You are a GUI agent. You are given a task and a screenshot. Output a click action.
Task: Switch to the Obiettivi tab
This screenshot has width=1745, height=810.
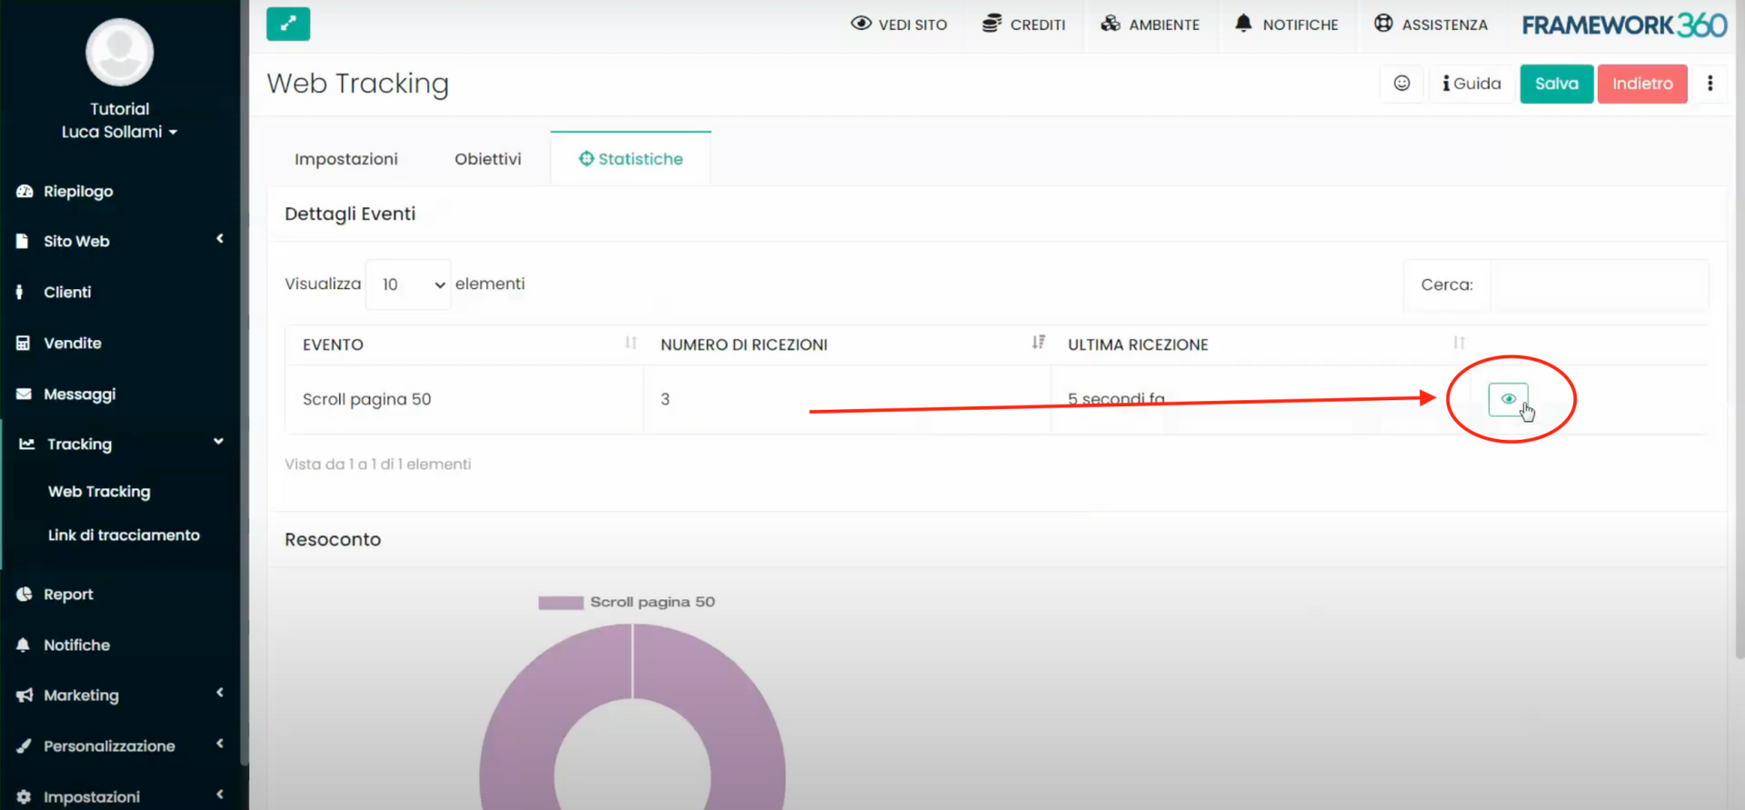click(487, 159)
